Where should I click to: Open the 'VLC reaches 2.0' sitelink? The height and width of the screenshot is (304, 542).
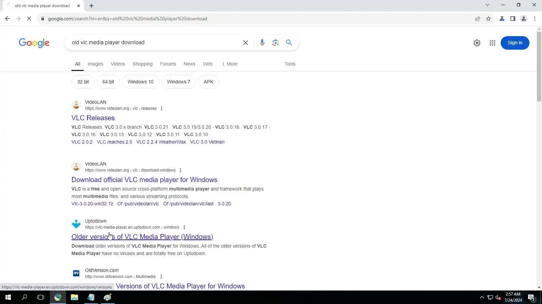[114, 142]
